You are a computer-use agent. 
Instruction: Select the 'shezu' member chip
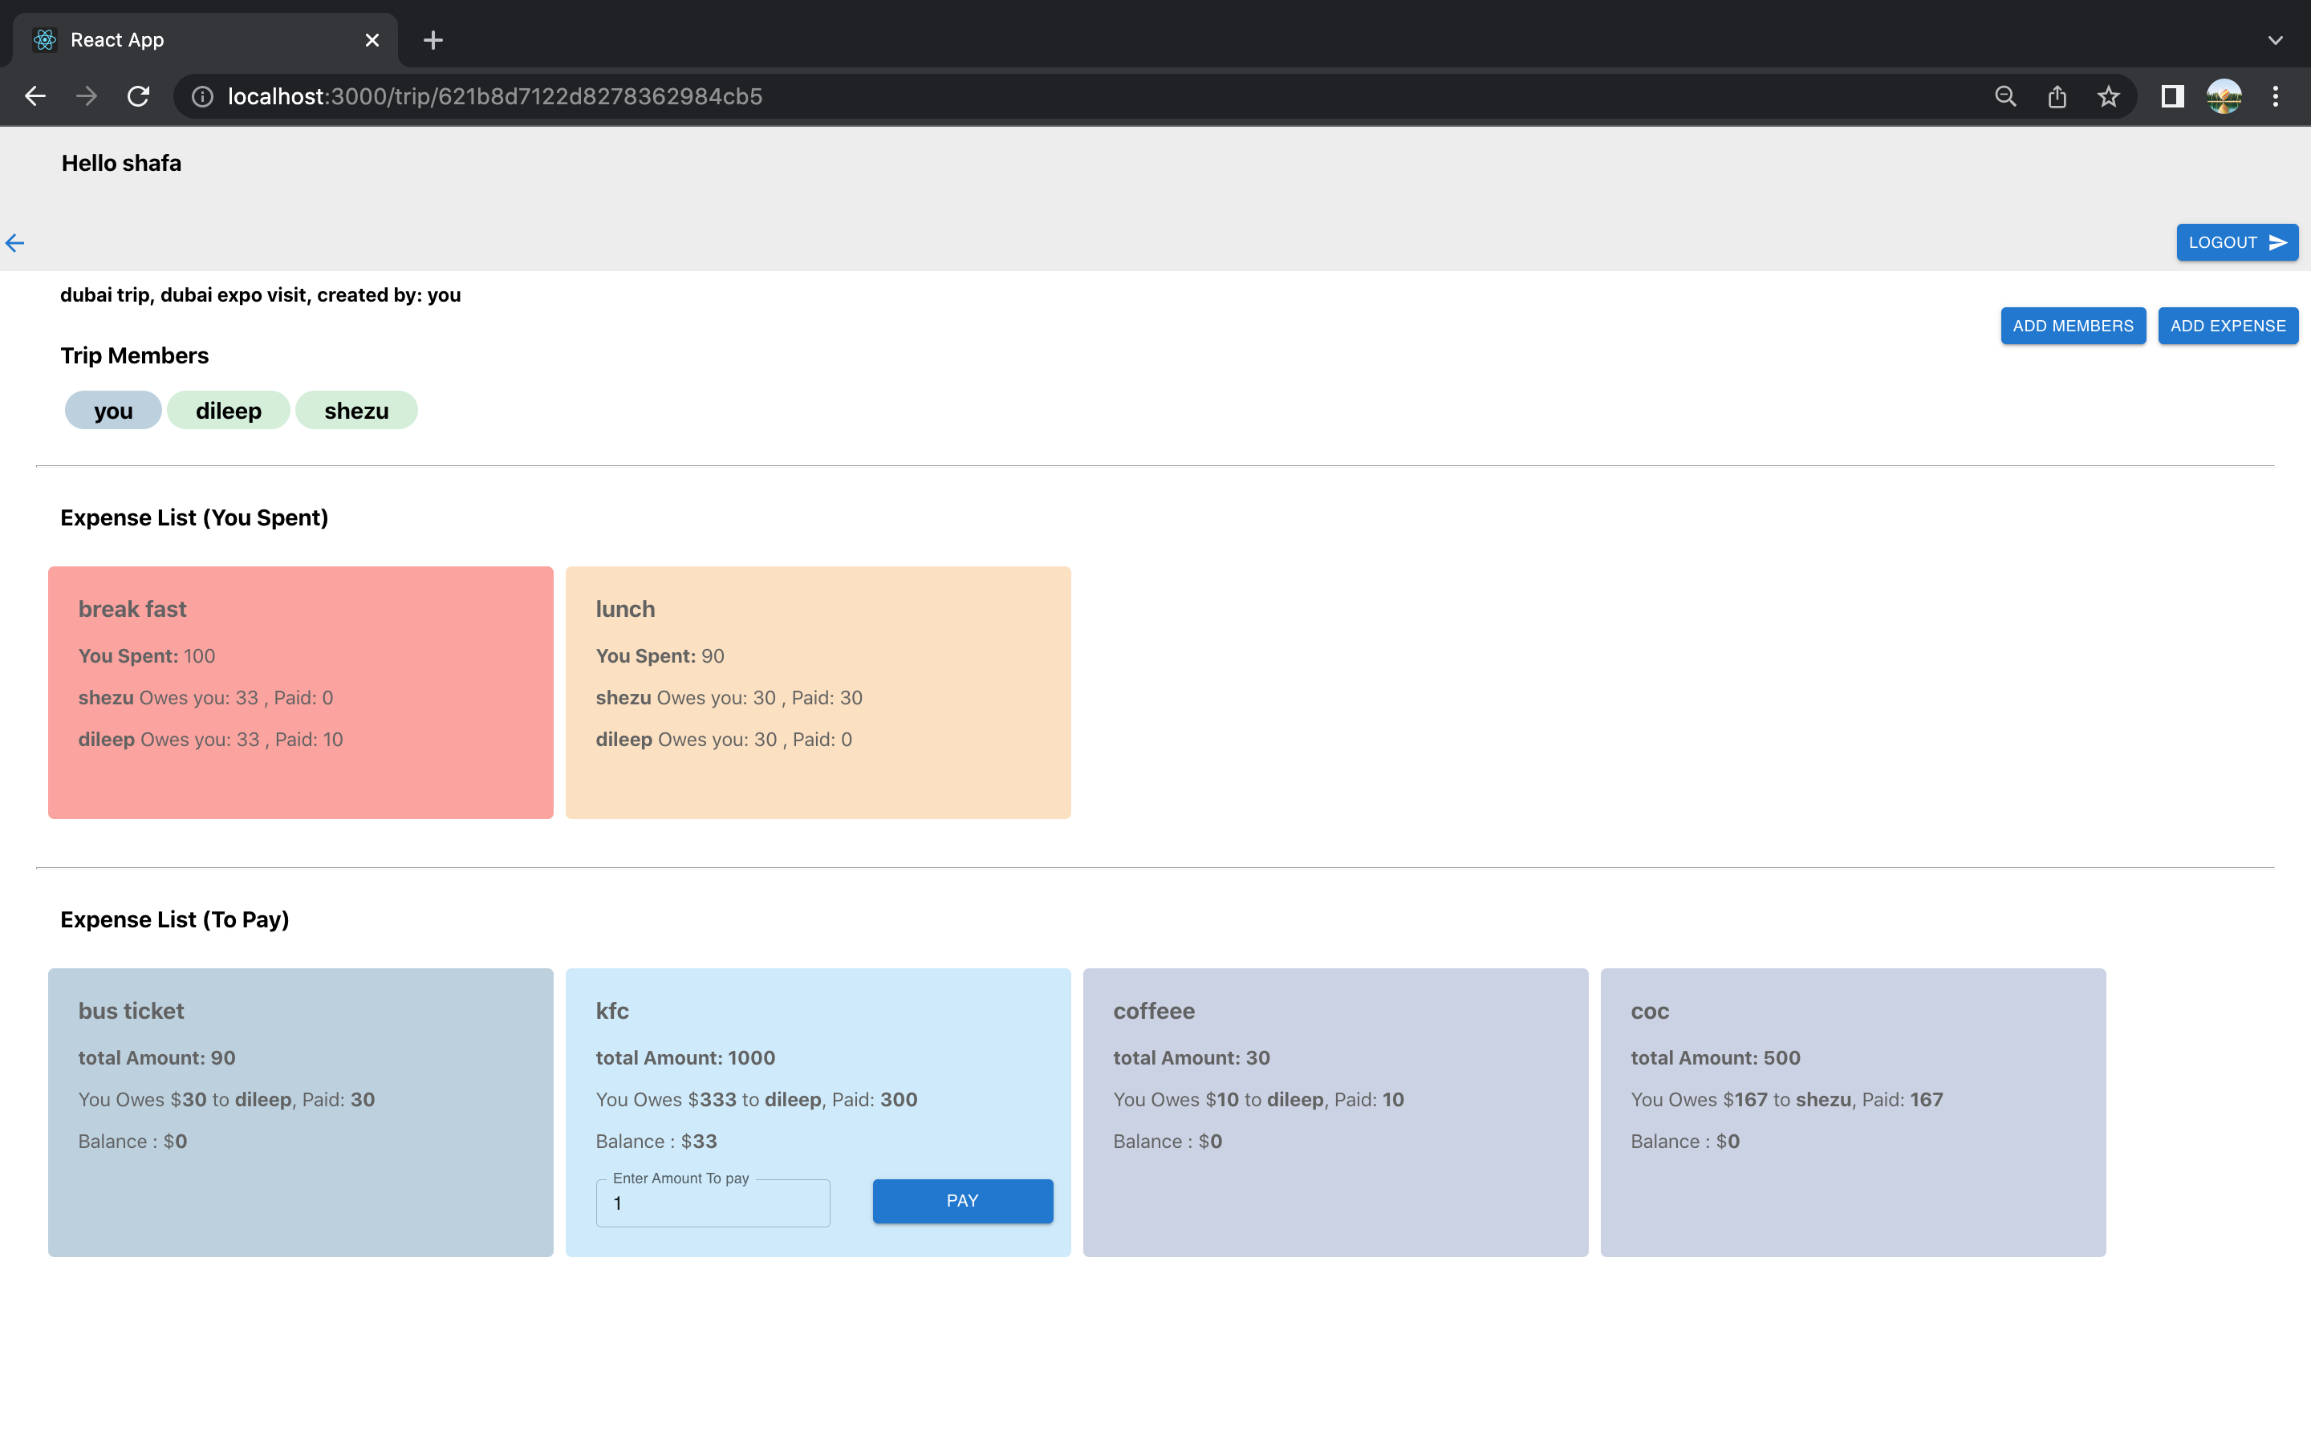pos(356,411)
